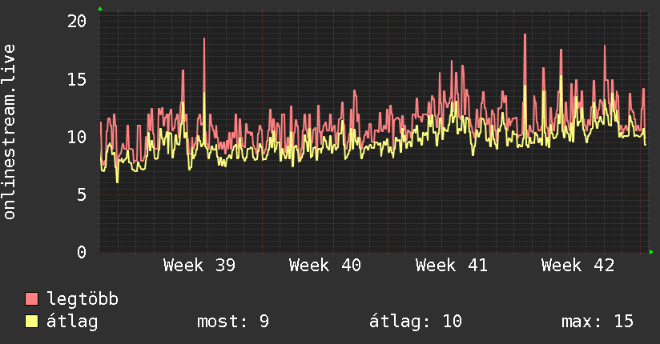Click the red legtöbb legend color swatch
This screenshot has width=660, height=344.
pos(31,298)
